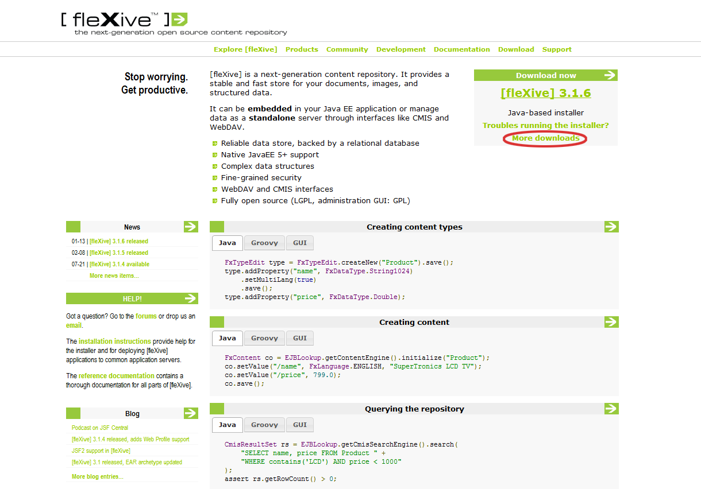This screenshot has width=701, height=489.
Task: Click bullet icon beside Complex data structures
Action: click(215, 166)
